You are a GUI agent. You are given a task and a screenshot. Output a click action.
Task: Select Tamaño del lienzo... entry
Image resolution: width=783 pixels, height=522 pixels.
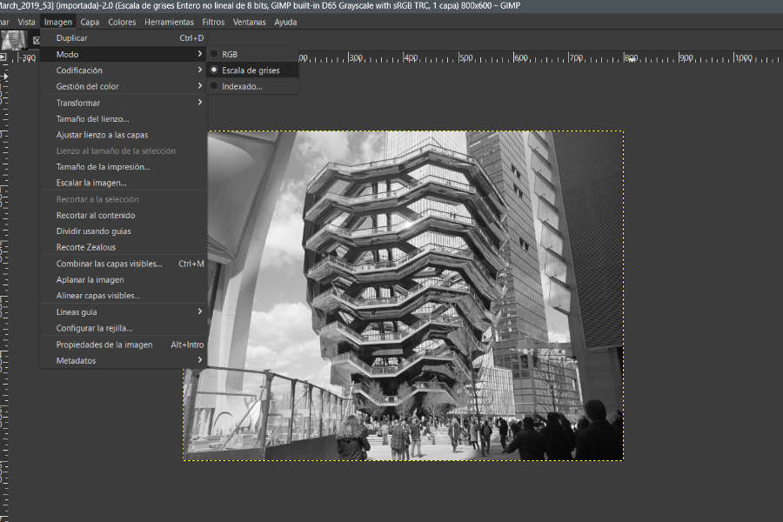pyautogui.click(x=92, y=118)
